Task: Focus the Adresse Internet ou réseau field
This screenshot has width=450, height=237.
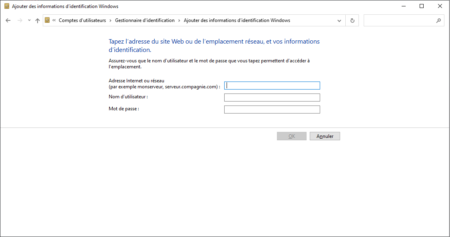Action: pyautogui.click(x=272, y=86)
